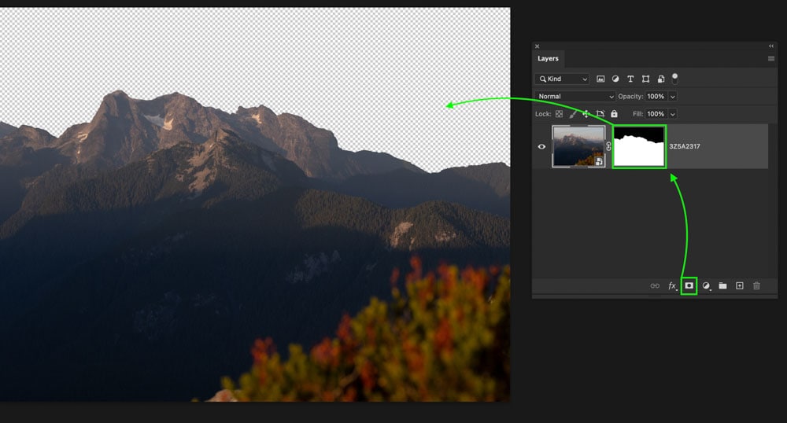This screenshot has height=423, width=787.
Task: Filter layers by smart objects icon
Action: coord(661,79)
